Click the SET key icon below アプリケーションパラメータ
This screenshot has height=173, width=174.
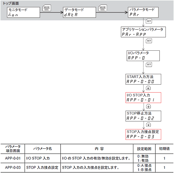[x=149, y=41]
